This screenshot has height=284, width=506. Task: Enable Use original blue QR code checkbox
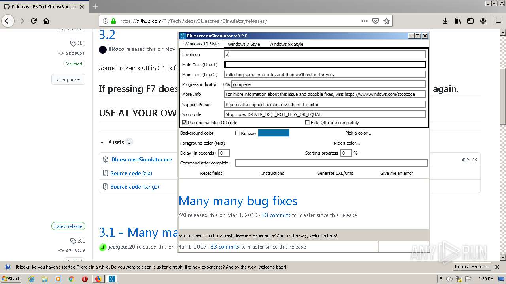184,123
